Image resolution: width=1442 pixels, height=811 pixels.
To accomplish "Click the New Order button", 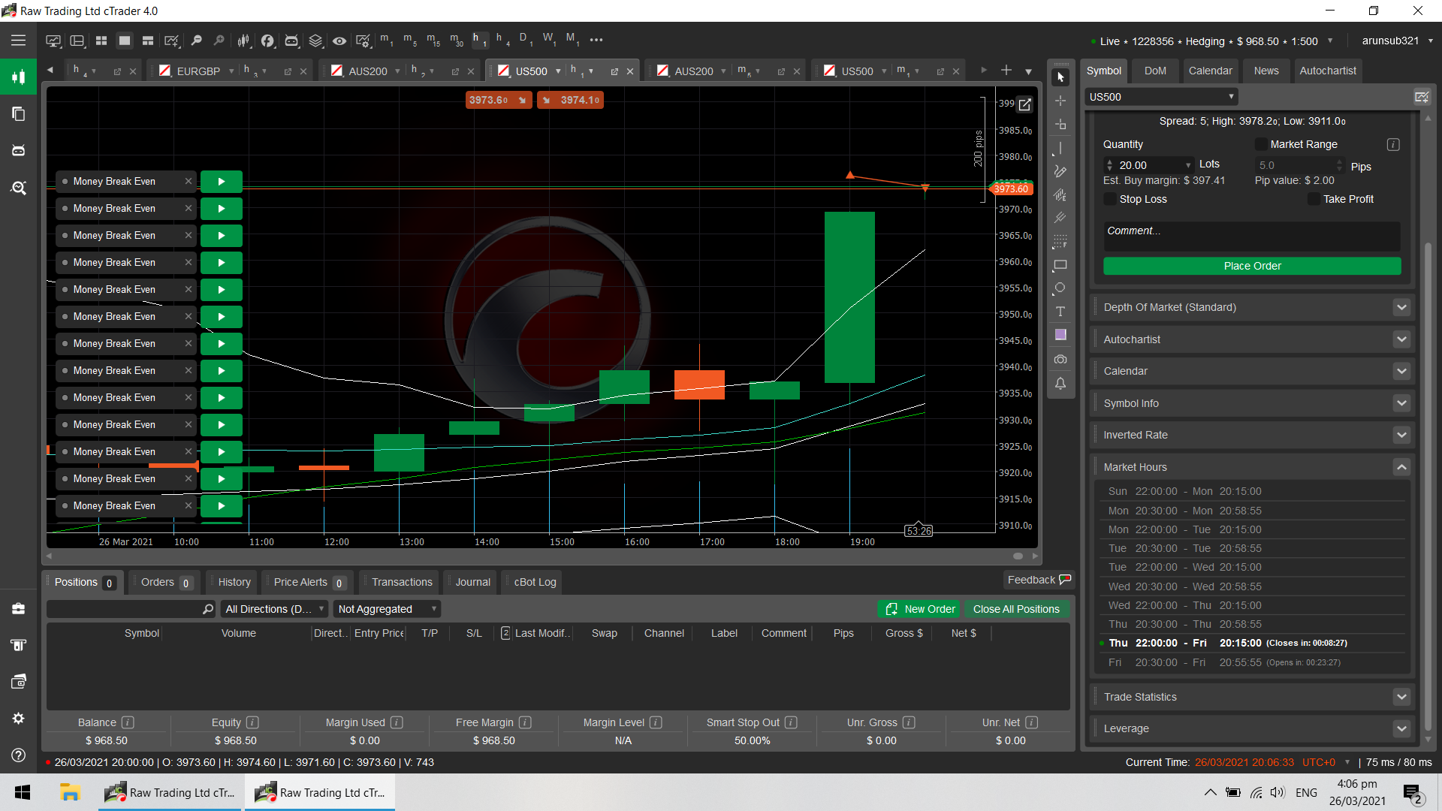I will click(920, 609).
